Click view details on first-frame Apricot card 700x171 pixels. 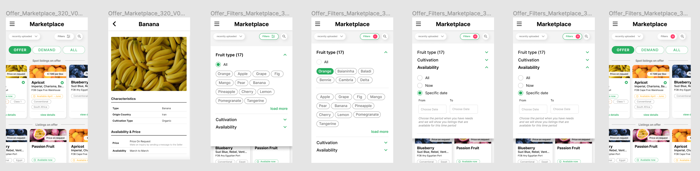pyautogui.click(x=48, y=115)
